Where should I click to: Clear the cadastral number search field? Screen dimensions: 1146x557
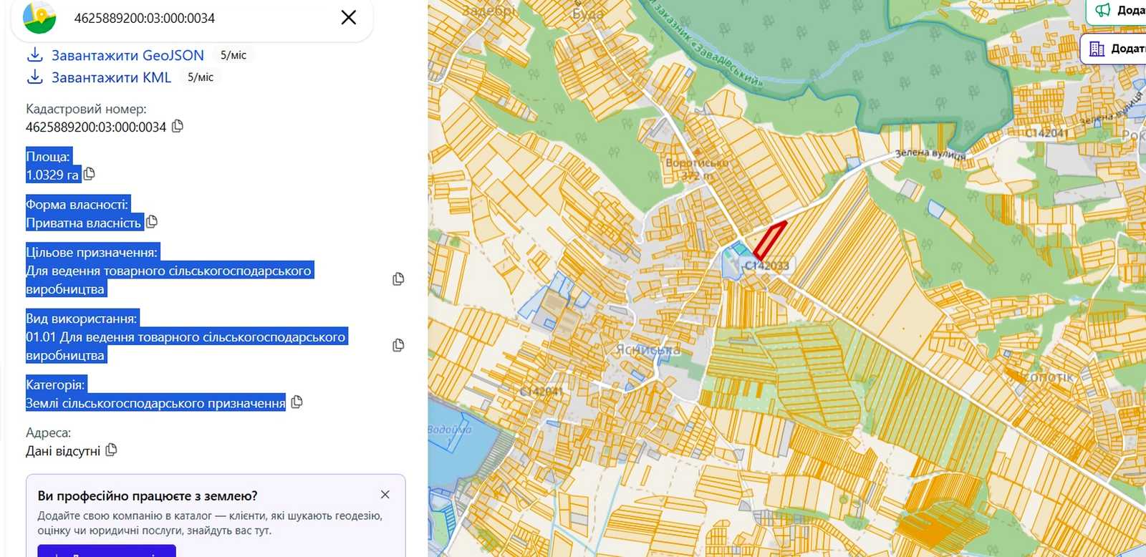click(349, 17)
